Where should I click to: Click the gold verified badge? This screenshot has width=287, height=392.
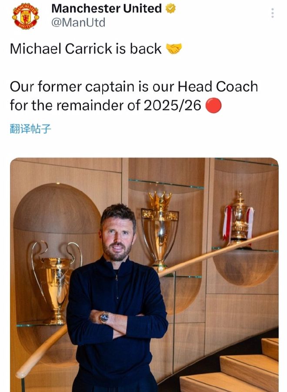(x=170, y=8)
